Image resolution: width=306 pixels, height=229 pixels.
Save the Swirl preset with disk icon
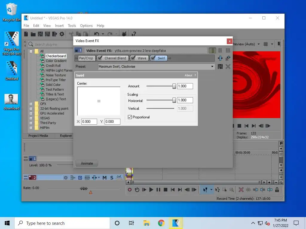tap(220, 66)
